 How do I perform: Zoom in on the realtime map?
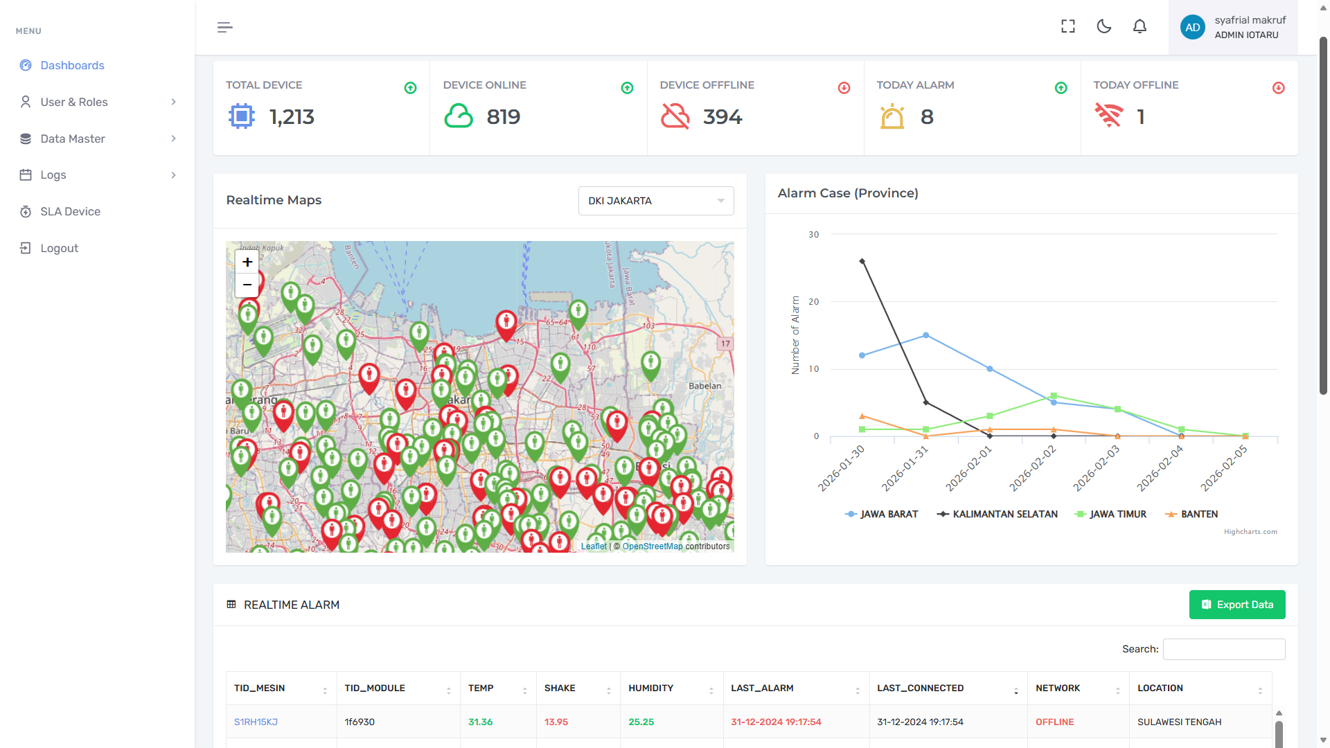pos(247,262)
